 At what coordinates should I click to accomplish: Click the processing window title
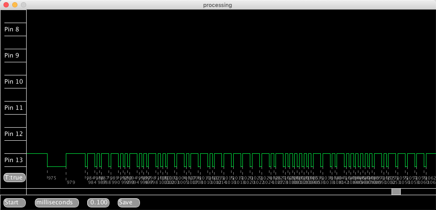pos(218,5)
